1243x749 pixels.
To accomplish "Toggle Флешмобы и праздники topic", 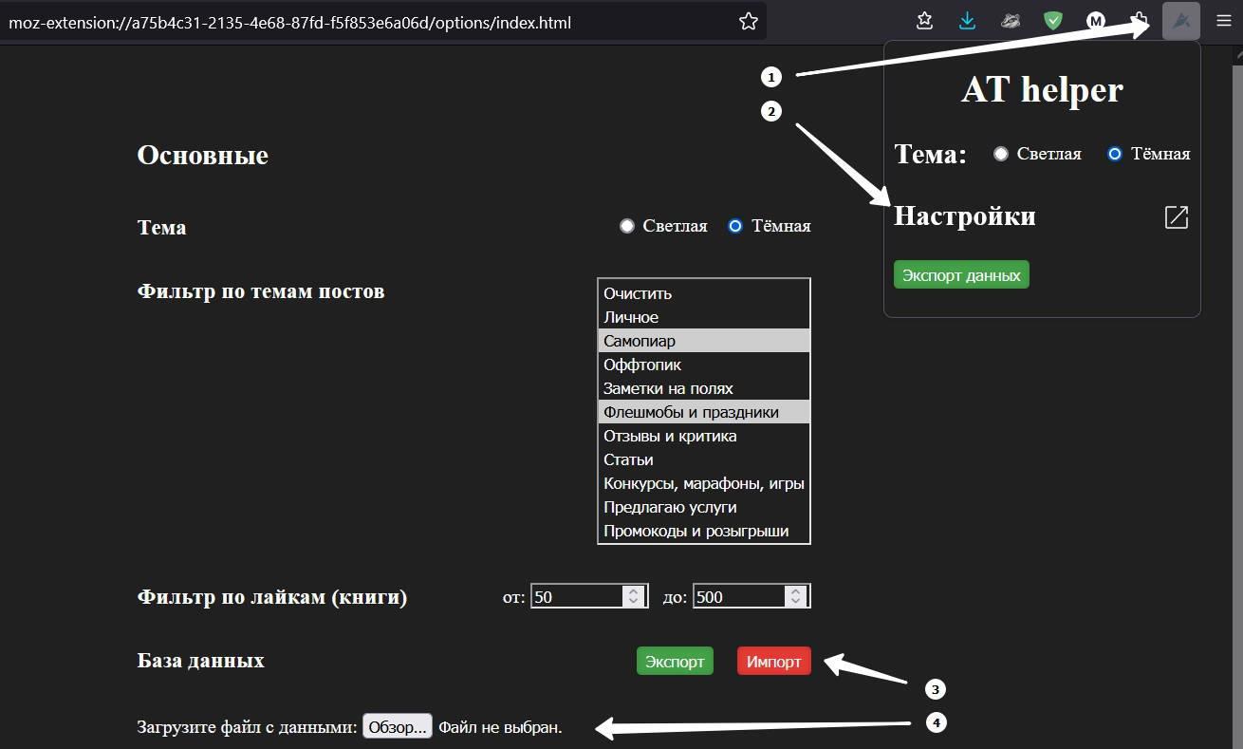I will [704, 412].
